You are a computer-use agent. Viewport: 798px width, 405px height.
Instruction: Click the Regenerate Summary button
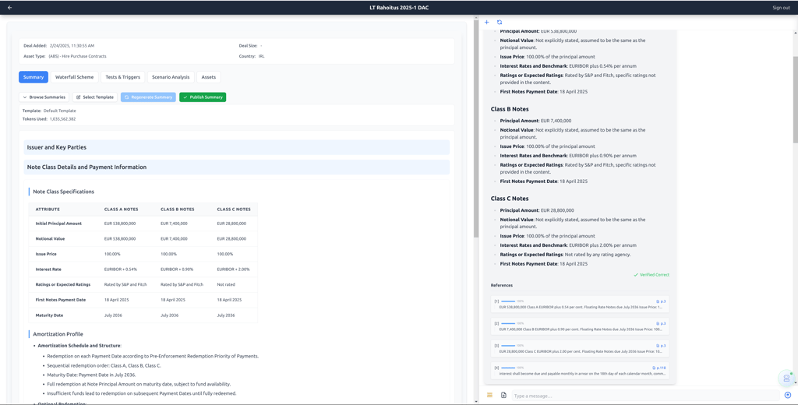tap(149, 97)
